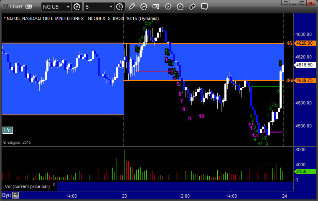
Task: Click the 4626.00 orange price label
Action: pos(305,43)
